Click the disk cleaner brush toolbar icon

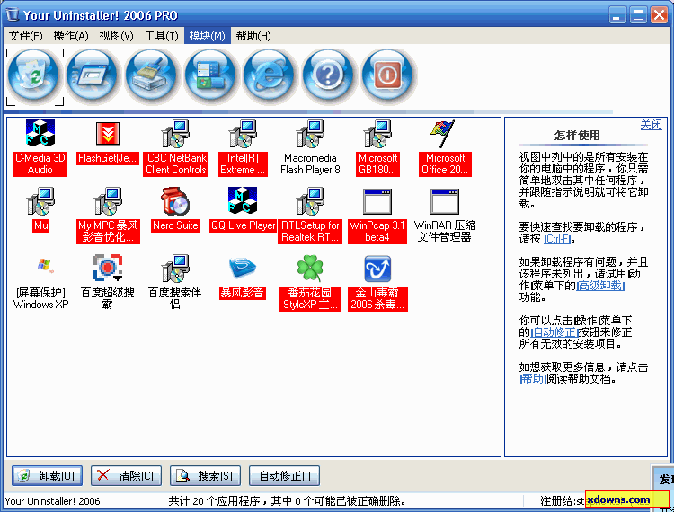pos(151,77)
